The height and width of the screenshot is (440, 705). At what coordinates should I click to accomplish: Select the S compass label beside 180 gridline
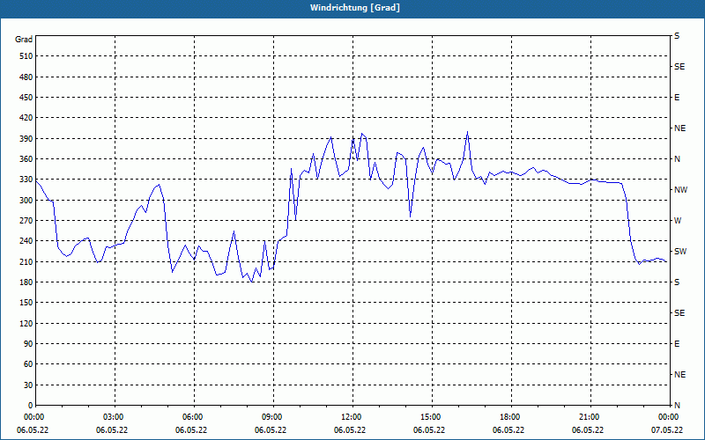(677, 282)
